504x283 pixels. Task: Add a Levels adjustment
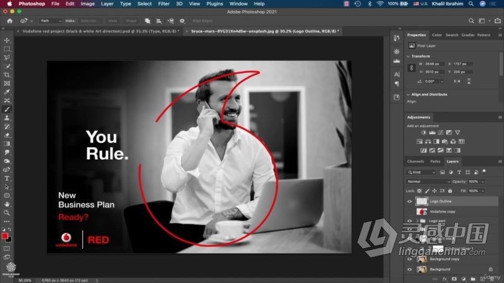pos(432,132)
